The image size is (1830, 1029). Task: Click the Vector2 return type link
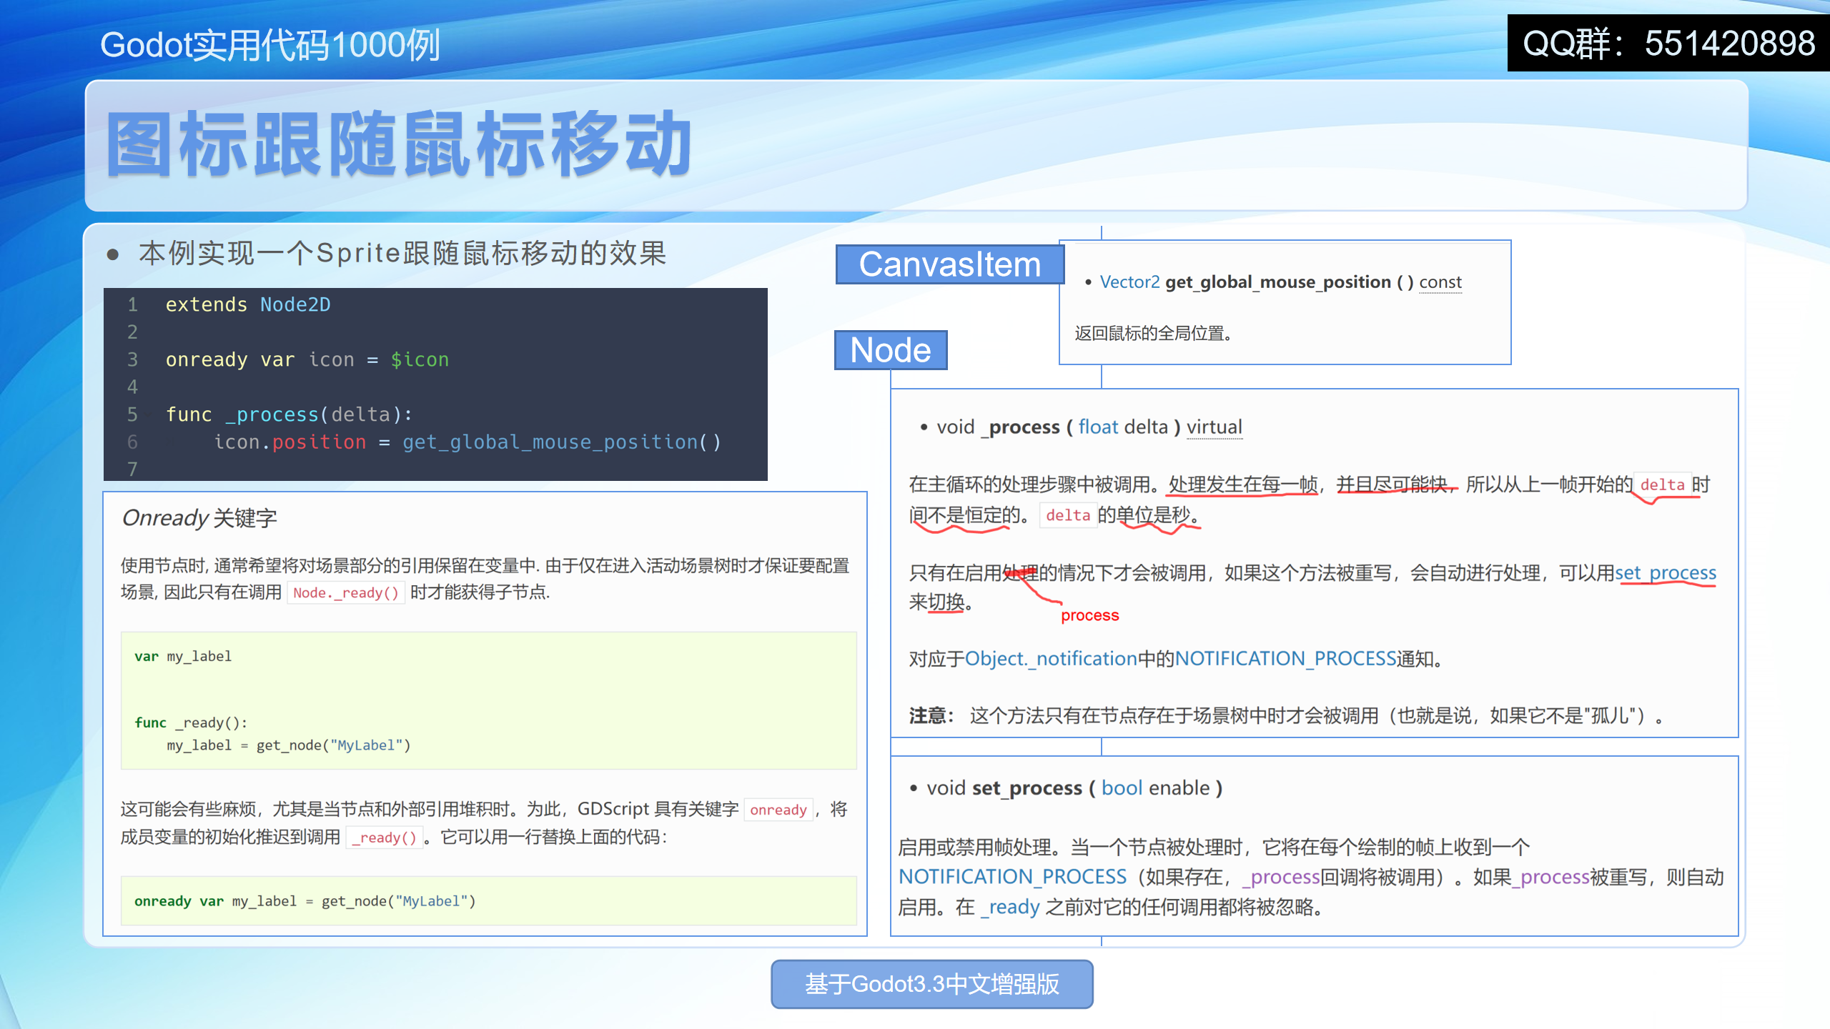pos(1129,282)
